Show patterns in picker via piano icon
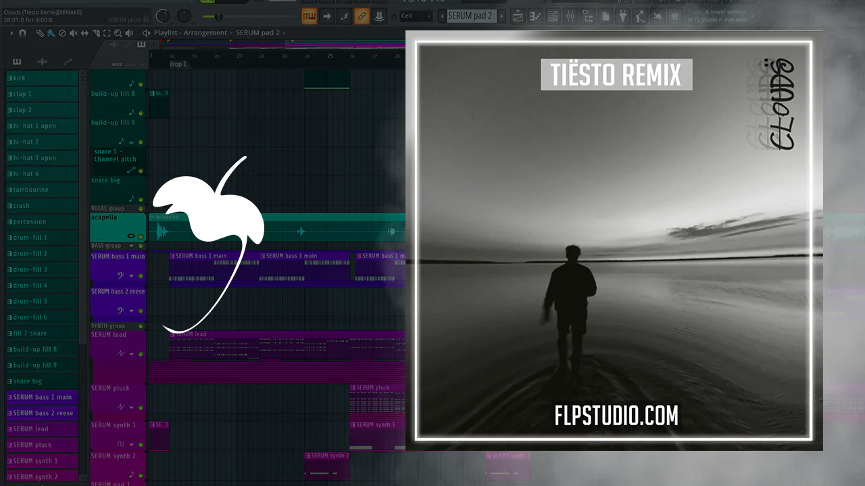The height and width of the screenshot is (486, 865). [x=17, y=62]
